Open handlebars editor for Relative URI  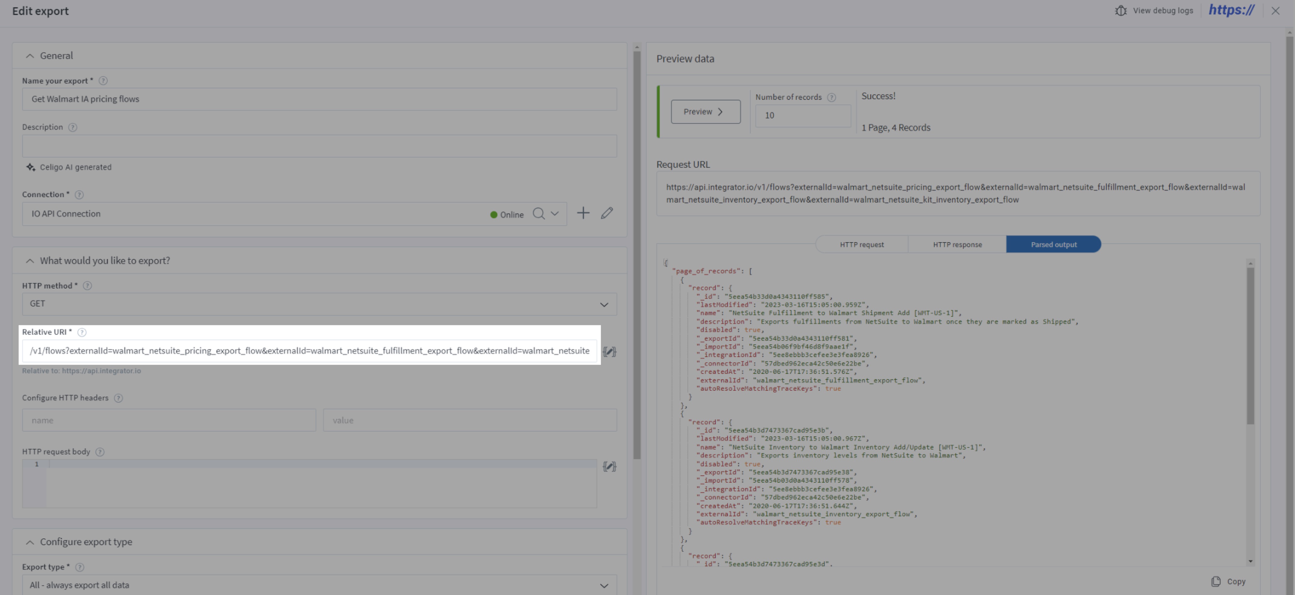[x=609, y=352]
